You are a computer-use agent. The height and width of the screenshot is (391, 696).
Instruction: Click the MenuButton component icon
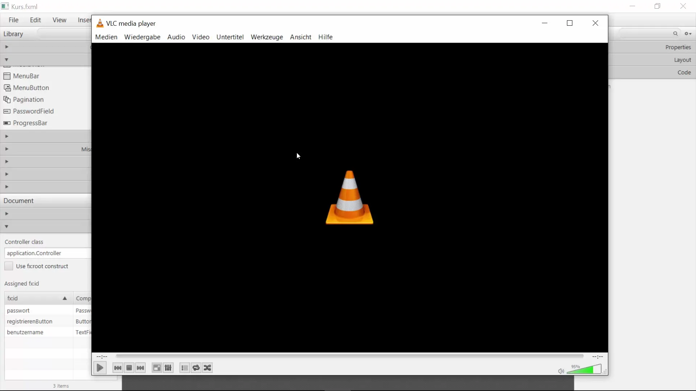pos(7,88)
